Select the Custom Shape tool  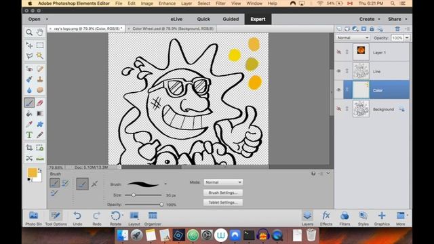40,124
